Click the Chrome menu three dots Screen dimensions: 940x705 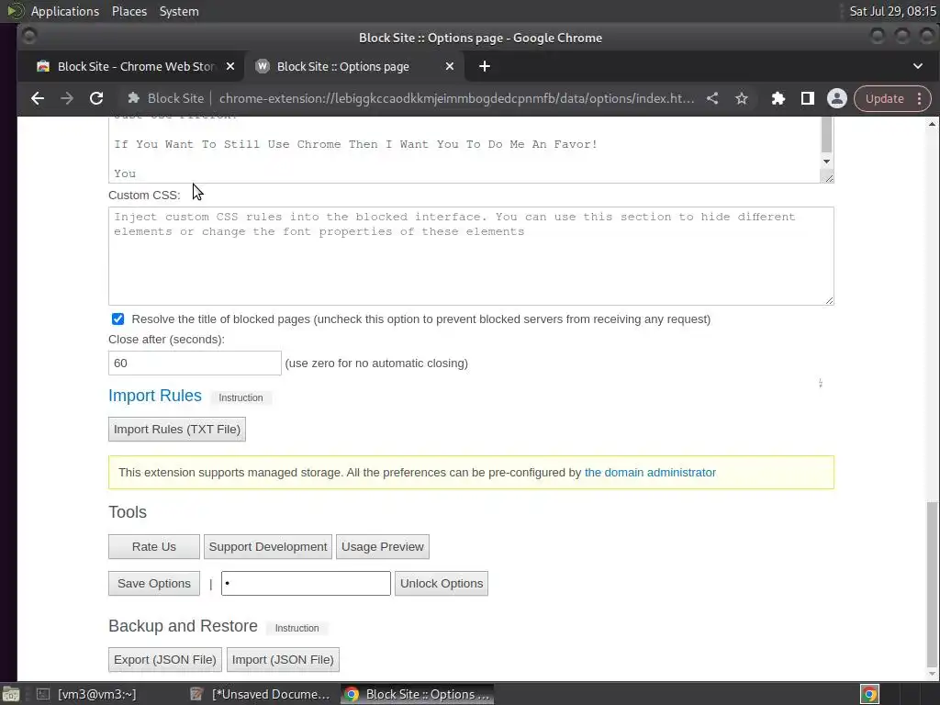(x=920, y=98)
